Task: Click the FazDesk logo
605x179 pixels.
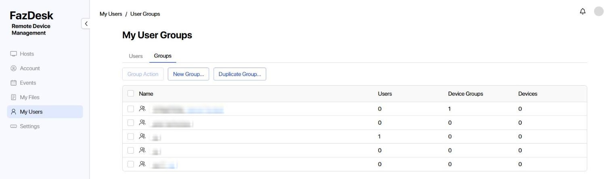Action: (31, 16)
